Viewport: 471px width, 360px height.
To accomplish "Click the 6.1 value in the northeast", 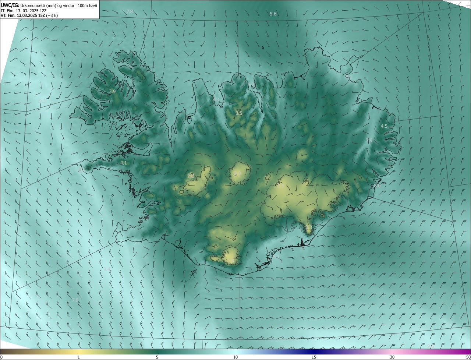I will 348,77.
